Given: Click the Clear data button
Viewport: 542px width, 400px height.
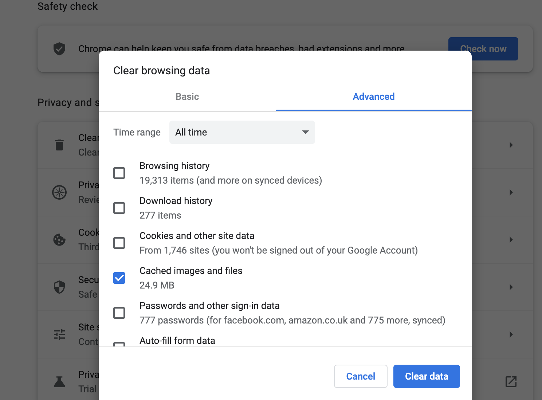Looking at the screenshot, I should (426, 376).
